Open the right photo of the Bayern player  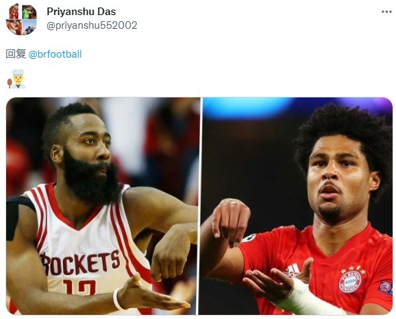297,206
